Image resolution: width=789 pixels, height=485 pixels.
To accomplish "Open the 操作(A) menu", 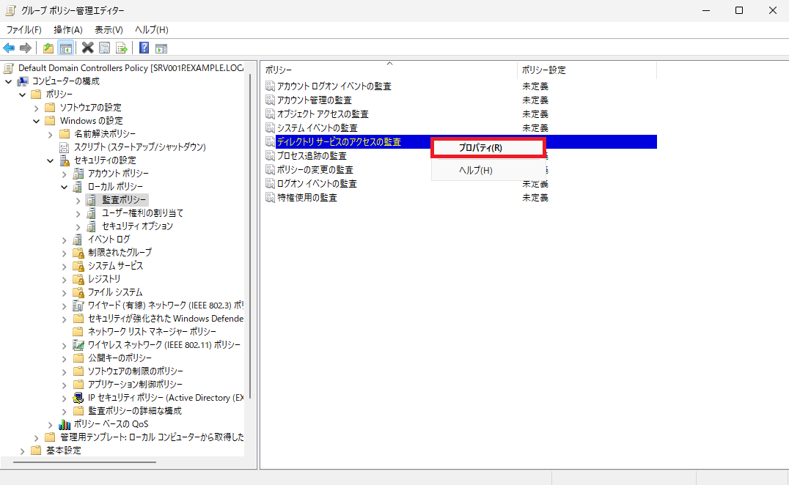I will coord(68,29).
